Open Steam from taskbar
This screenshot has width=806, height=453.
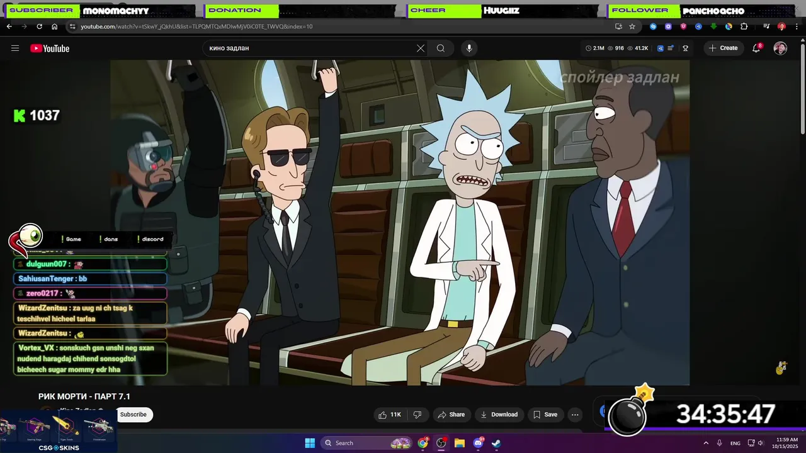pos(496,443)
